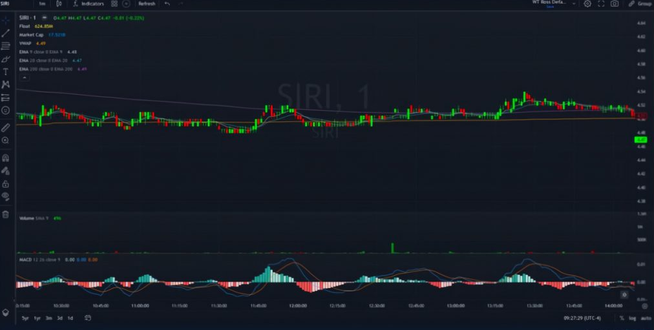Viewport: 654px width, 330px height.
Task: Open the Indicators dialog
Action: point(89,4)
